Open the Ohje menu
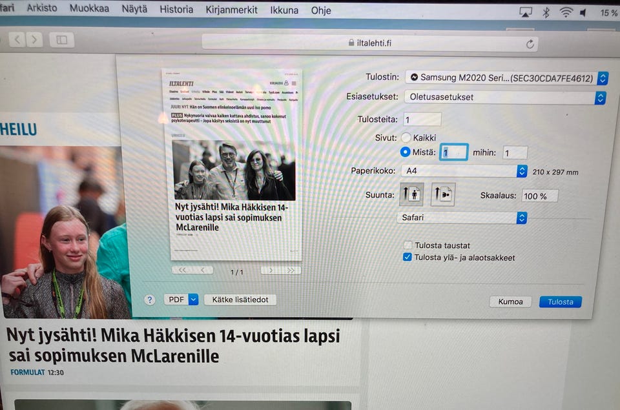Screen dimensions: 620x410 321,11
